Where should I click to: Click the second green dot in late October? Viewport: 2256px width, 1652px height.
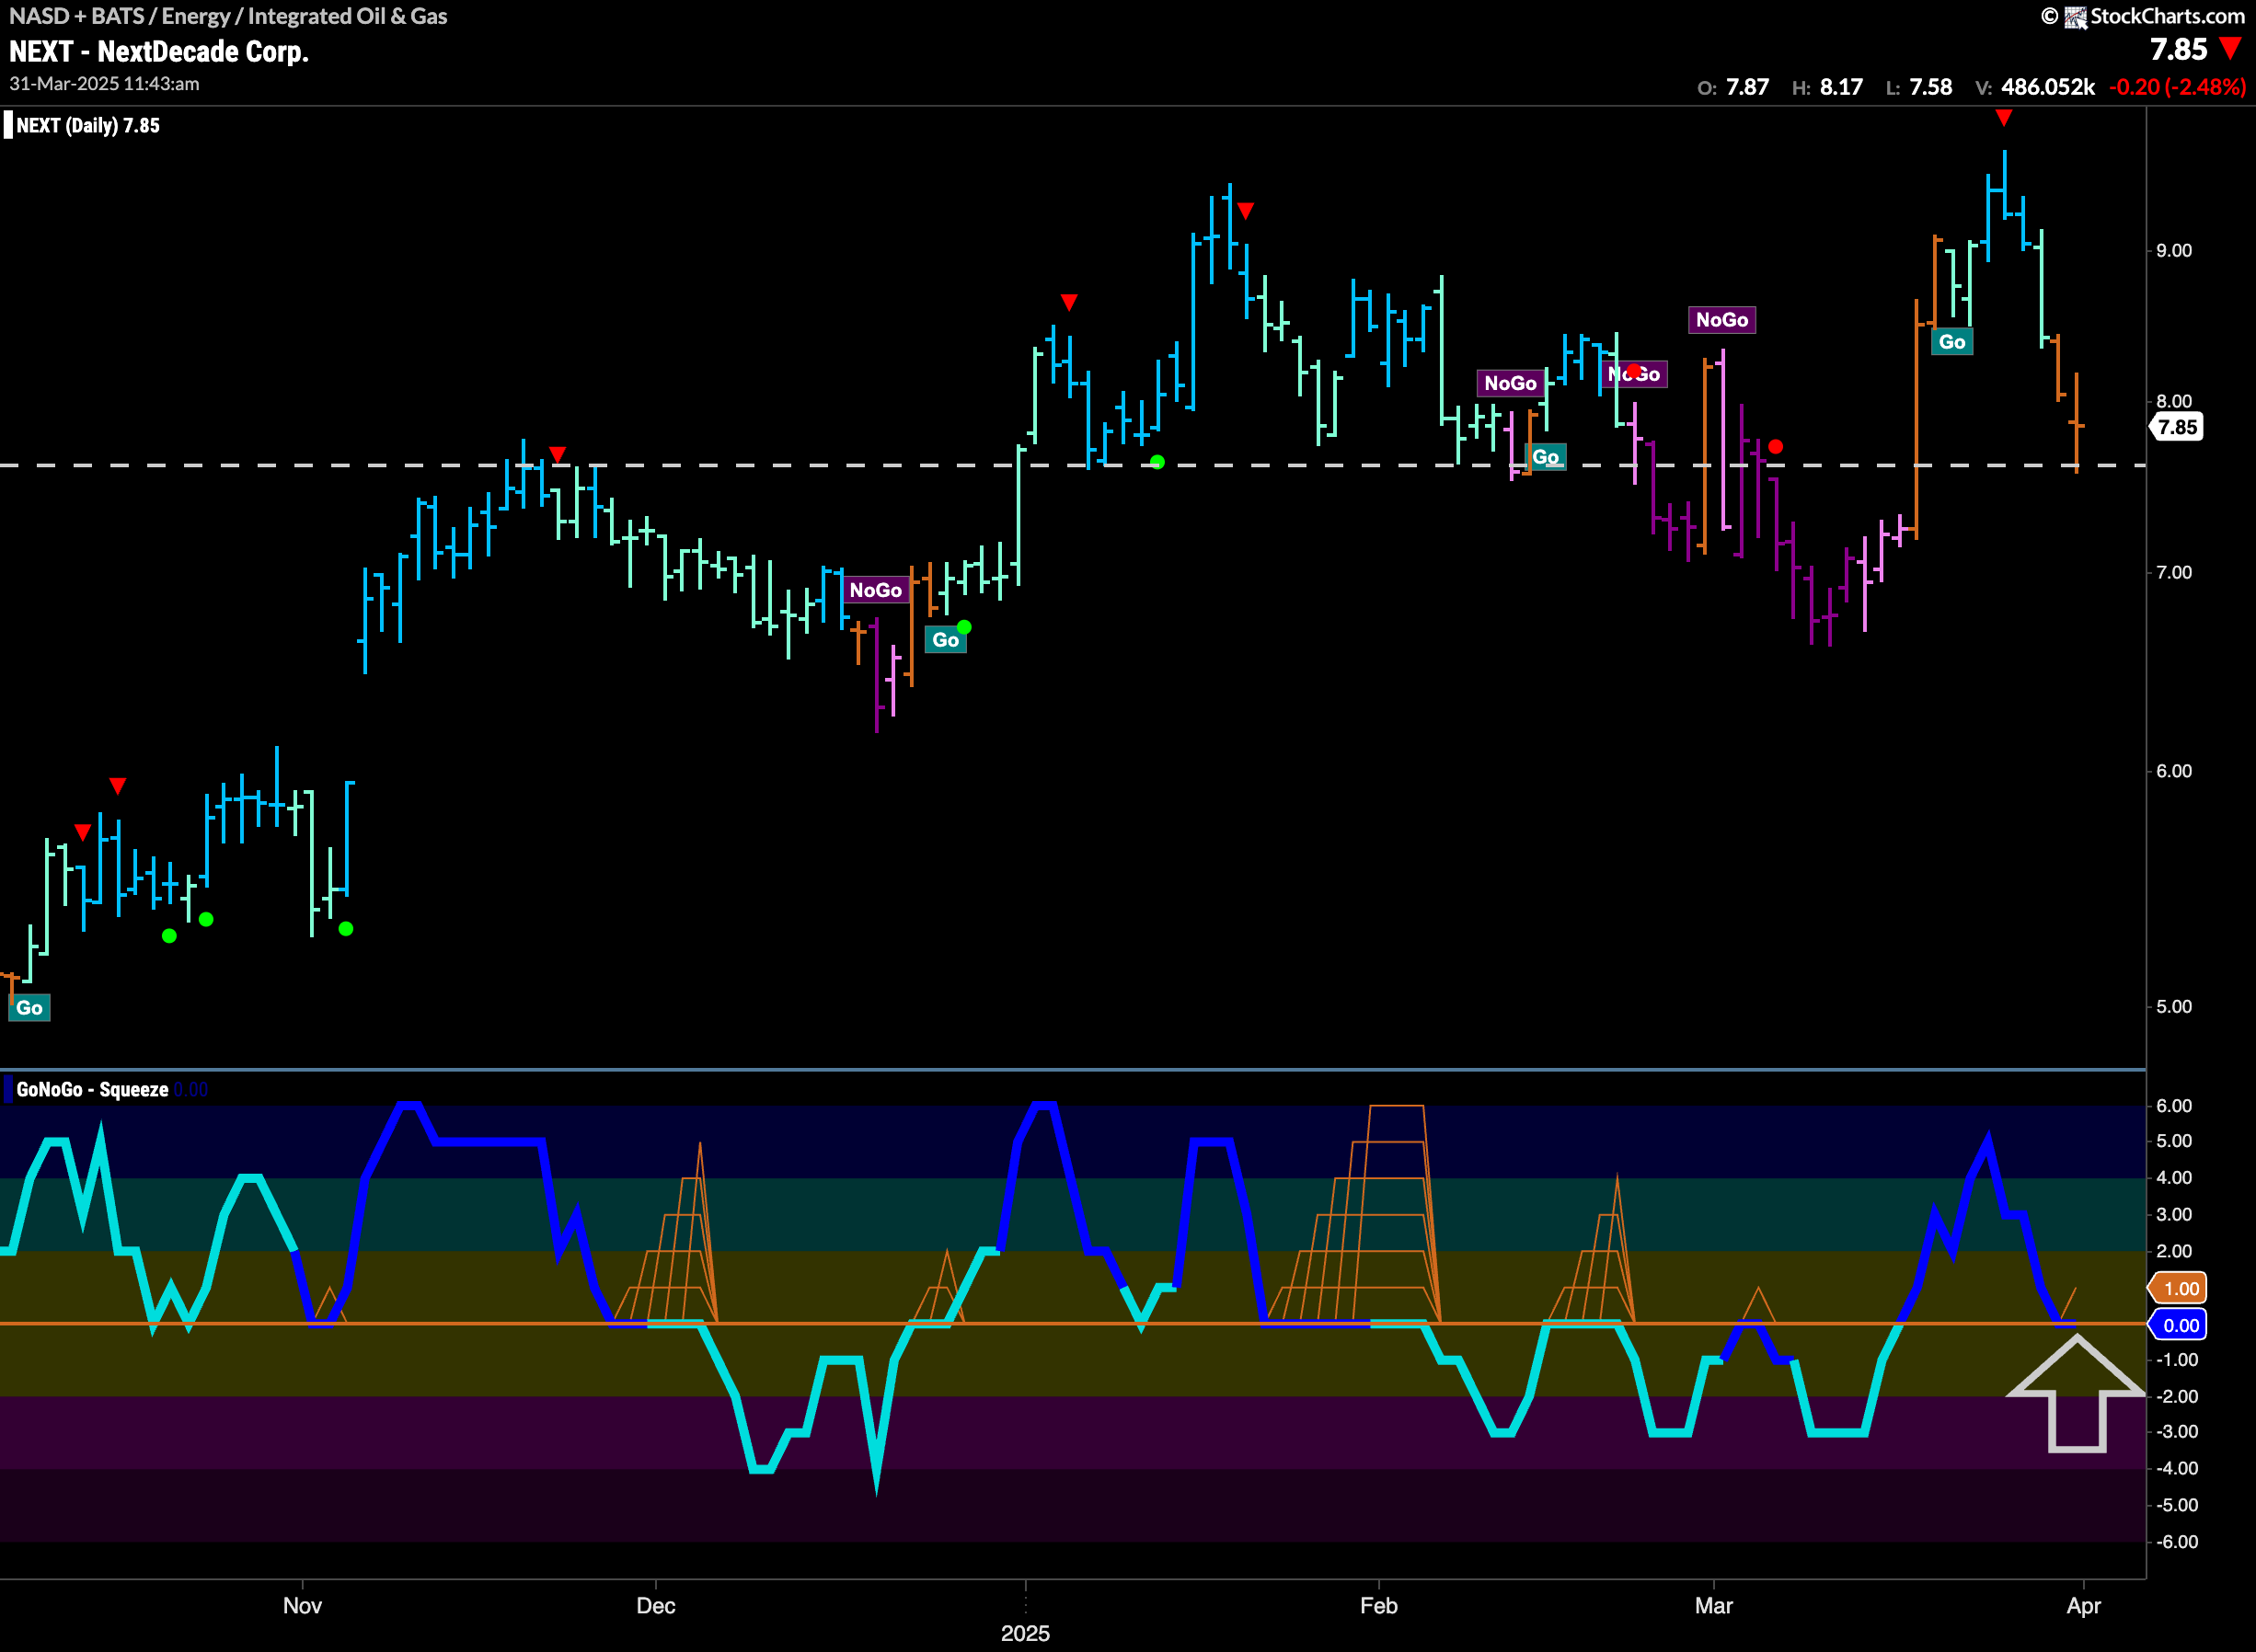[206, 919]
